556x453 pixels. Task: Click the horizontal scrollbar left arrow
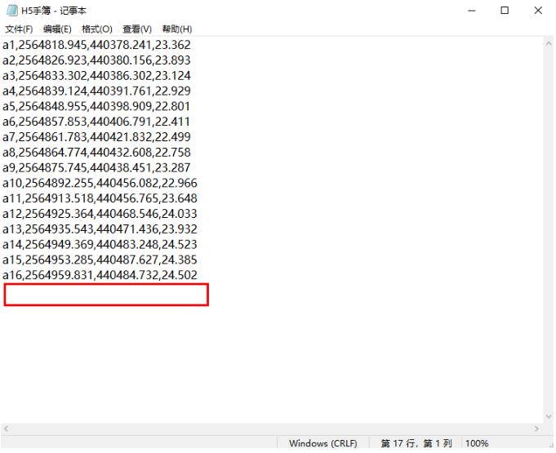(x=6, y=429)
